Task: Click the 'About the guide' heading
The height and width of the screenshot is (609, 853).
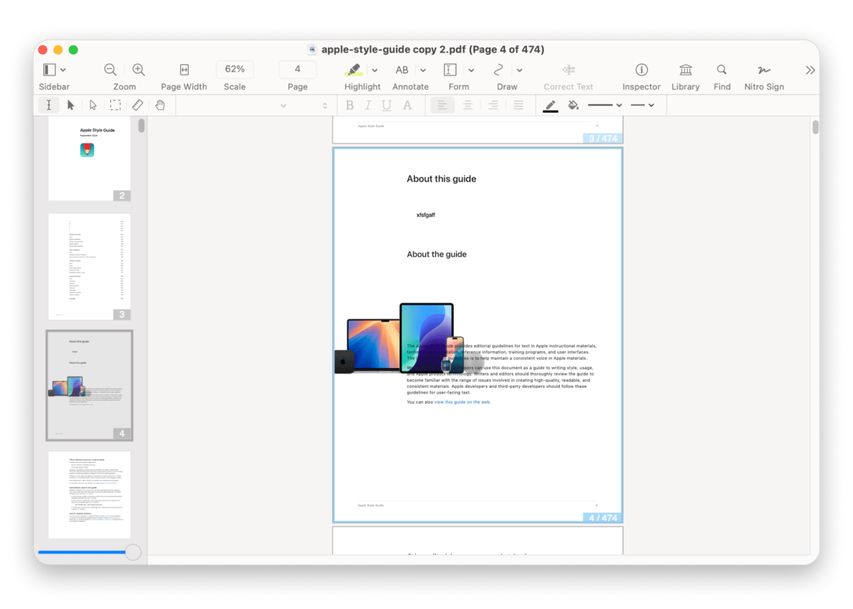Action: [436, 254]
